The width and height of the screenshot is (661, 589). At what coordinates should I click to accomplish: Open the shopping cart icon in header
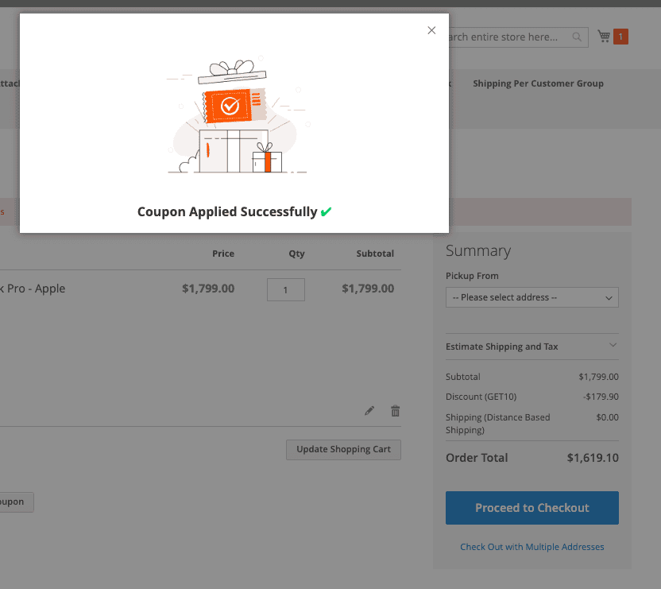pyautogui.click(x=605, y=36)
